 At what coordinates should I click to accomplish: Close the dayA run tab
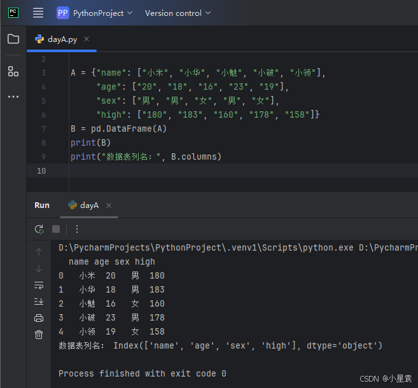click(109, 205)
